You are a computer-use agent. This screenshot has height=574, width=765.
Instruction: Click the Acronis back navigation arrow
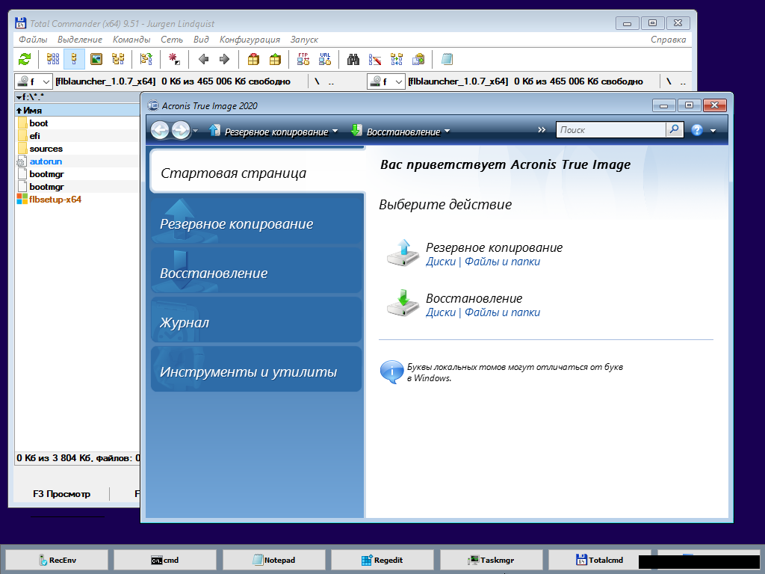click(x=160, y=130)
